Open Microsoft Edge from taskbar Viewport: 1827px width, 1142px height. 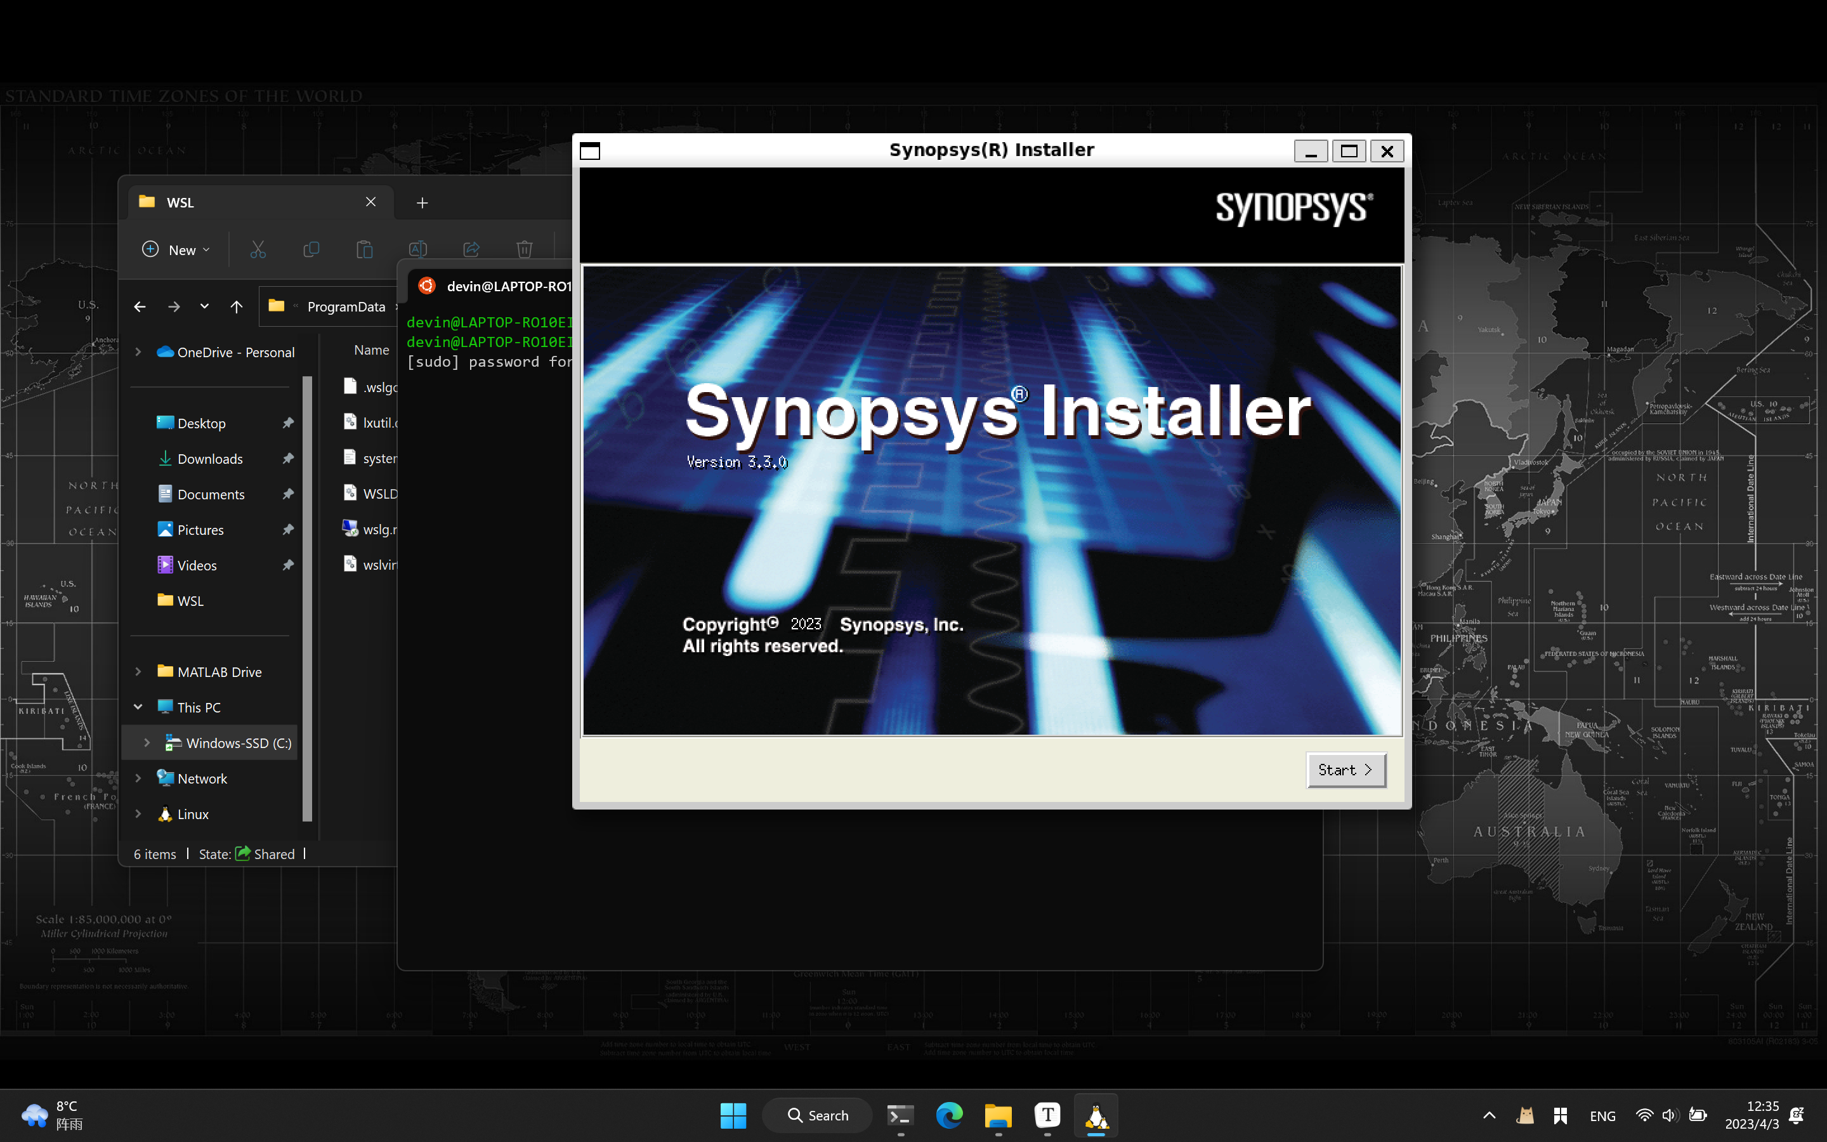coord(949,1115)
